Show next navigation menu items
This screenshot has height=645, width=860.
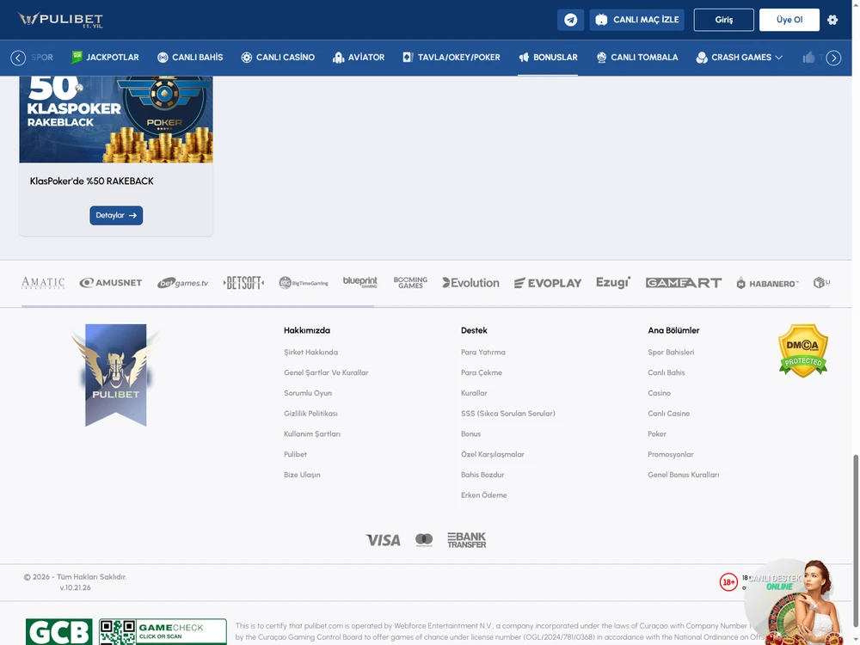(833, 58)
